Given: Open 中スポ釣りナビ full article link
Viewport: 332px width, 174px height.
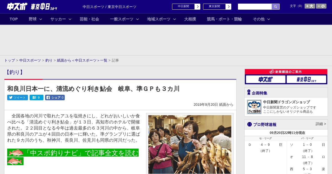Looking at the screenshot, I should tap(81, 153).
